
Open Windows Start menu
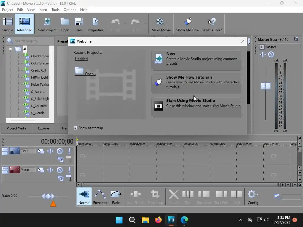119,220
